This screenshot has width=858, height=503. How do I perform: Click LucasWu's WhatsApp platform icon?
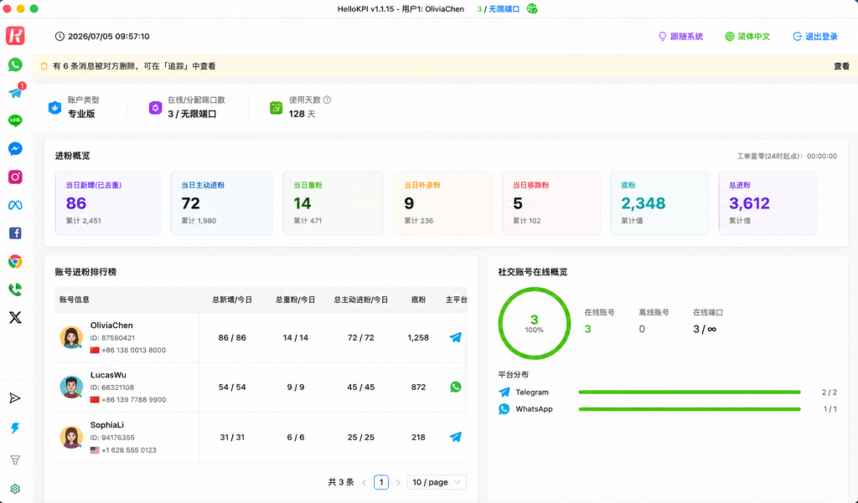tap(455, 388)
